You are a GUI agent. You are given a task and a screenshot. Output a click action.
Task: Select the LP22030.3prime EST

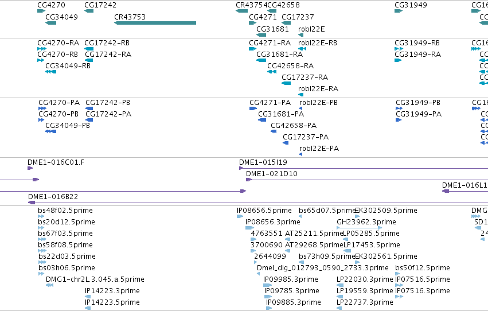tap(340, 286)
